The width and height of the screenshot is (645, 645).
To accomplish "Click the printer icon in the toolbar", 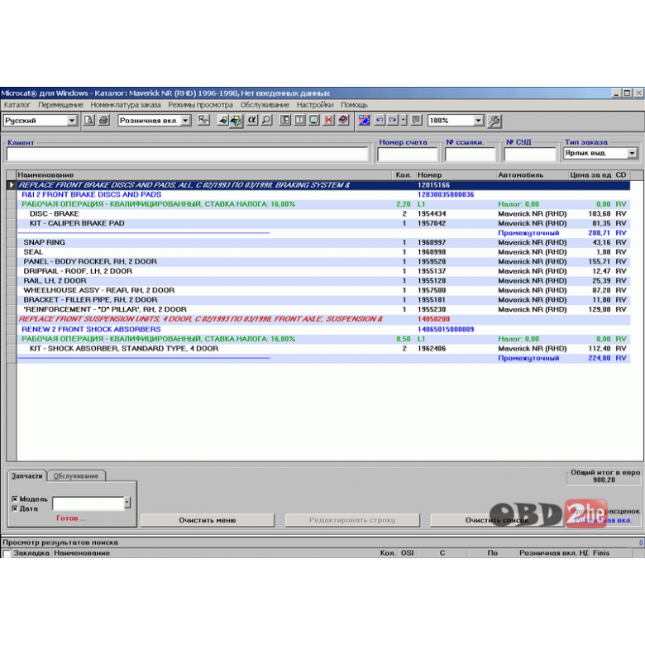I will (103, 120).
